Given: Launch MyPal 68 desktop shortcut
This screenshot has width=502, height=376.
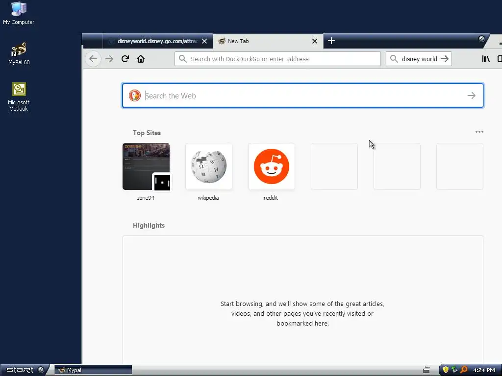Looking at the screenshot, I should [x=19, y=54].
